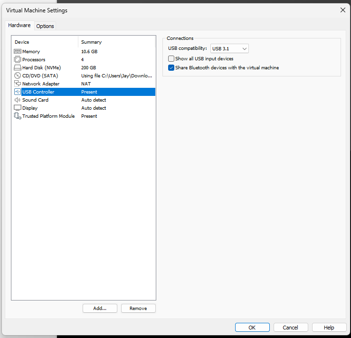
Task: Click the Display monitor icon
Action: click(18, 108)
